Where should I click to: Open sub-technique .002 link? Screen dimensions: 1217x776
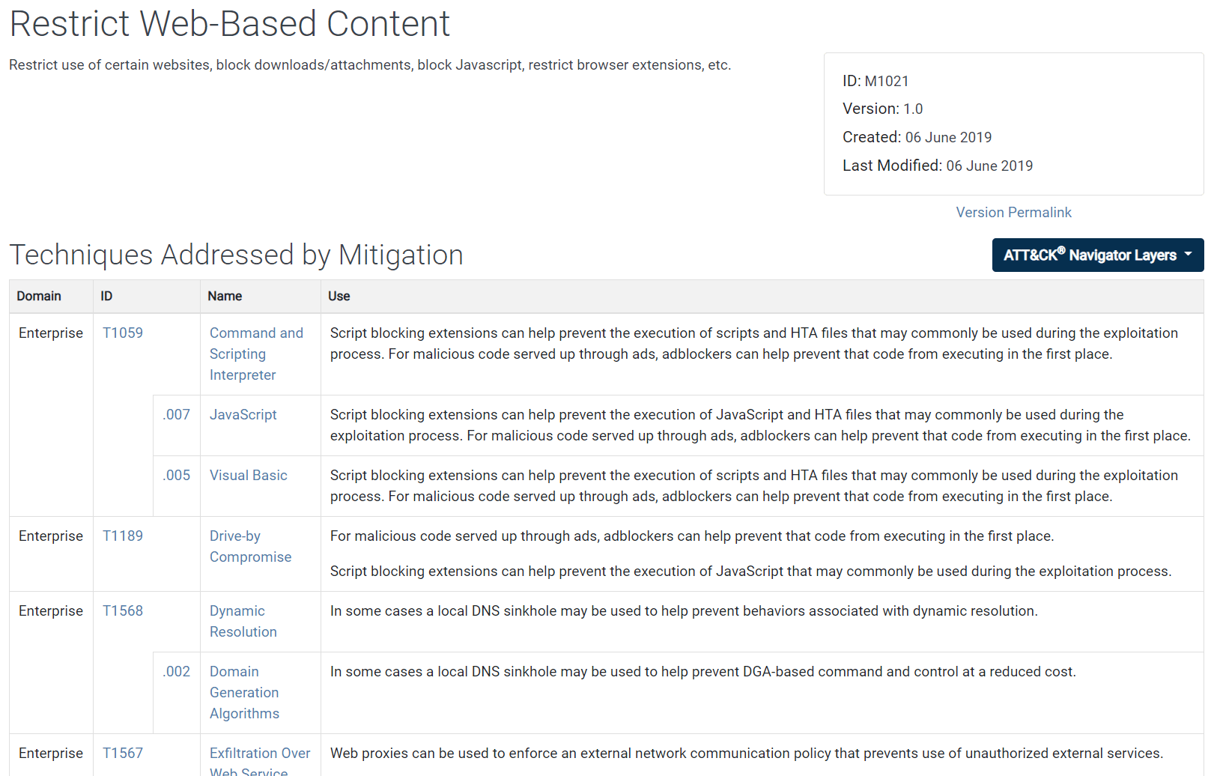tap(177, 672)
